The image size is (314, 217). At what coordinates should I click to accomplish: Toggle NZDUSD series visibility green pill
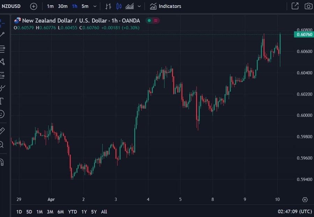149,21
